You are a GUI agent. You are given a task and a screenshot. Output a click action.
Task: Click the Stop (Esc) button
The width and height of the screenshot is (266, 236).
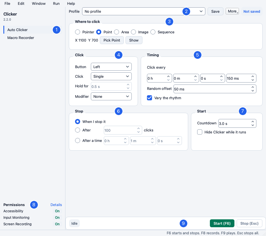[249, 223]
